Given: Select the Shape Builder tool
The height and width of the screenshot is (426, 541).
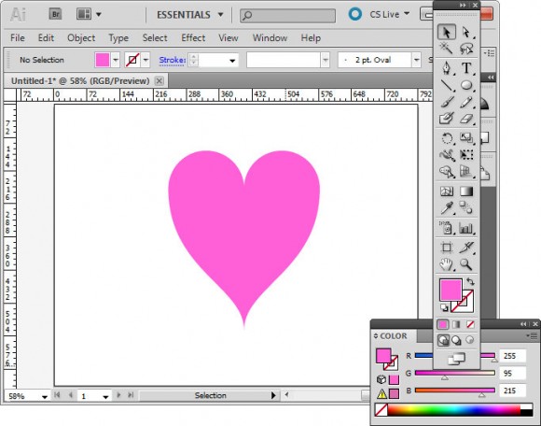Looking at the screenshot, I should (x=447, y=171).
